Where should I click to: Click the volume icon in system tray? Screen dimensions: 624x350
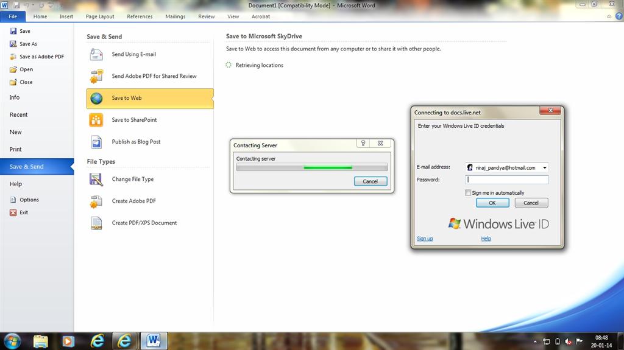pyautogui.click(x=569, y=341)
